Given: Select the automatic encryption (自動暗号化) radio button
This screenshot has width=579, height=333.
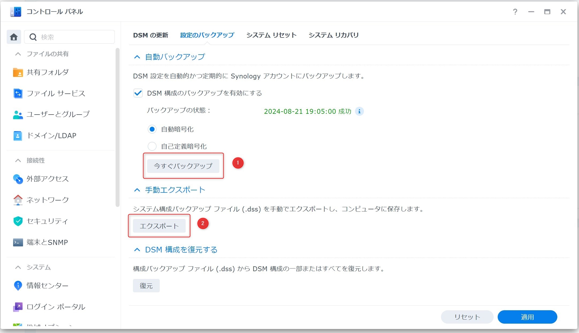Looking at the screenshot, I should point(152,129).
